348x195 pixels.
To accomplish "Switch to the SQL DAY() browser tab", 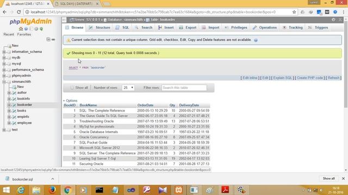I will point(76,4).
